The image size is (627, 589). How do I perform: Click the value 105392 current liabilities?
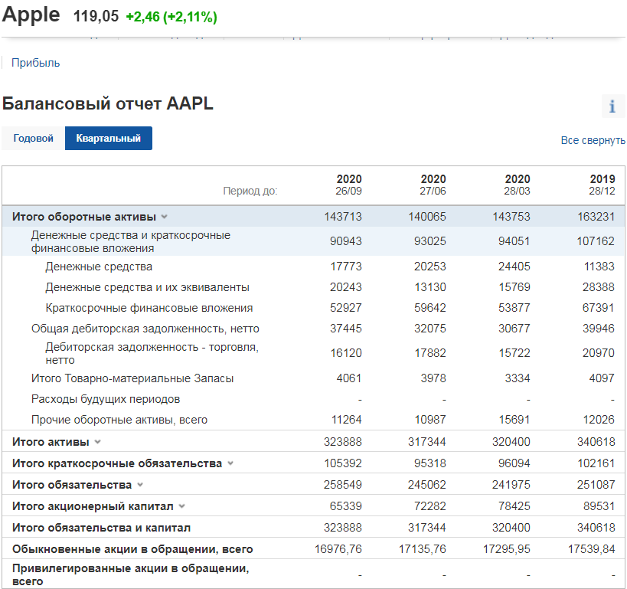(343, 463)
